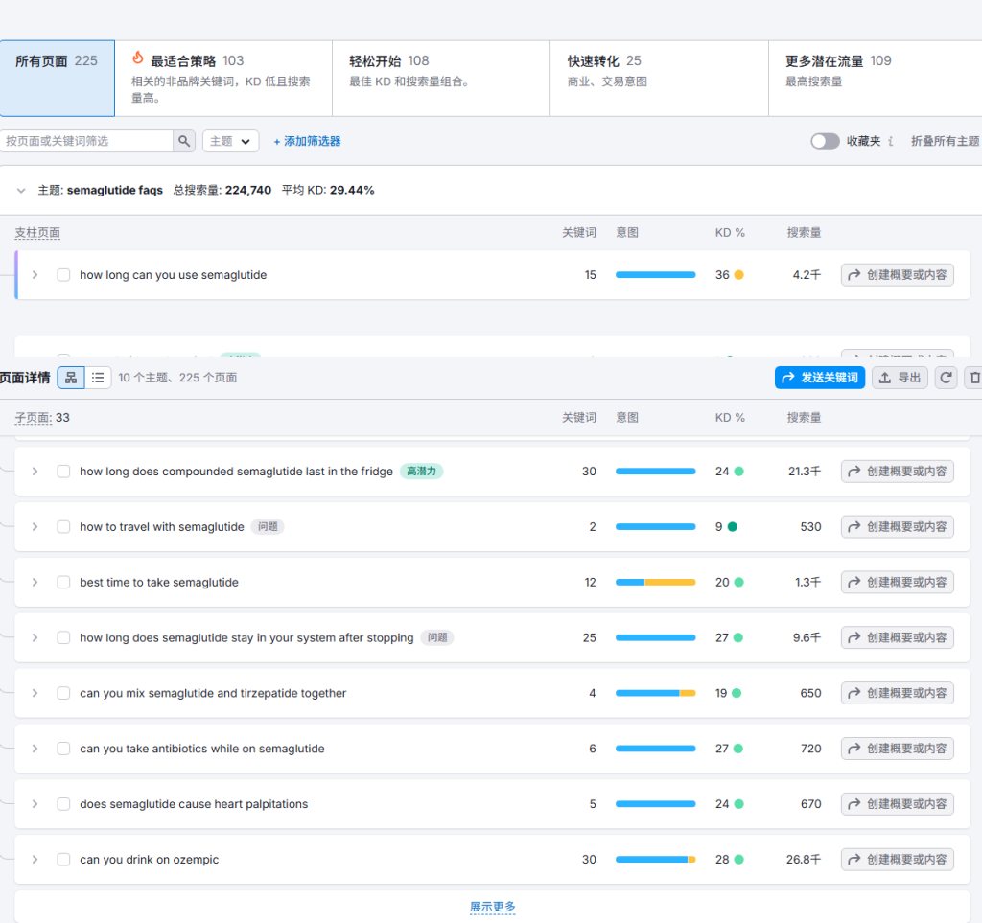The image size is (982, 923).
Task: Open the 主题 dropdown filter
Action: point(230,141)
